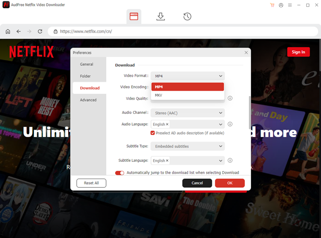Click the Preferences dialog vertical scrollbar

pyautogui.click(x=249, y=112)
